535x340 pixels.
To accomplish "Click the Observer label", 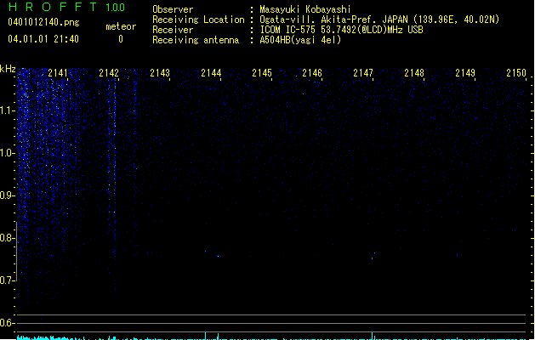I will 173,9.
